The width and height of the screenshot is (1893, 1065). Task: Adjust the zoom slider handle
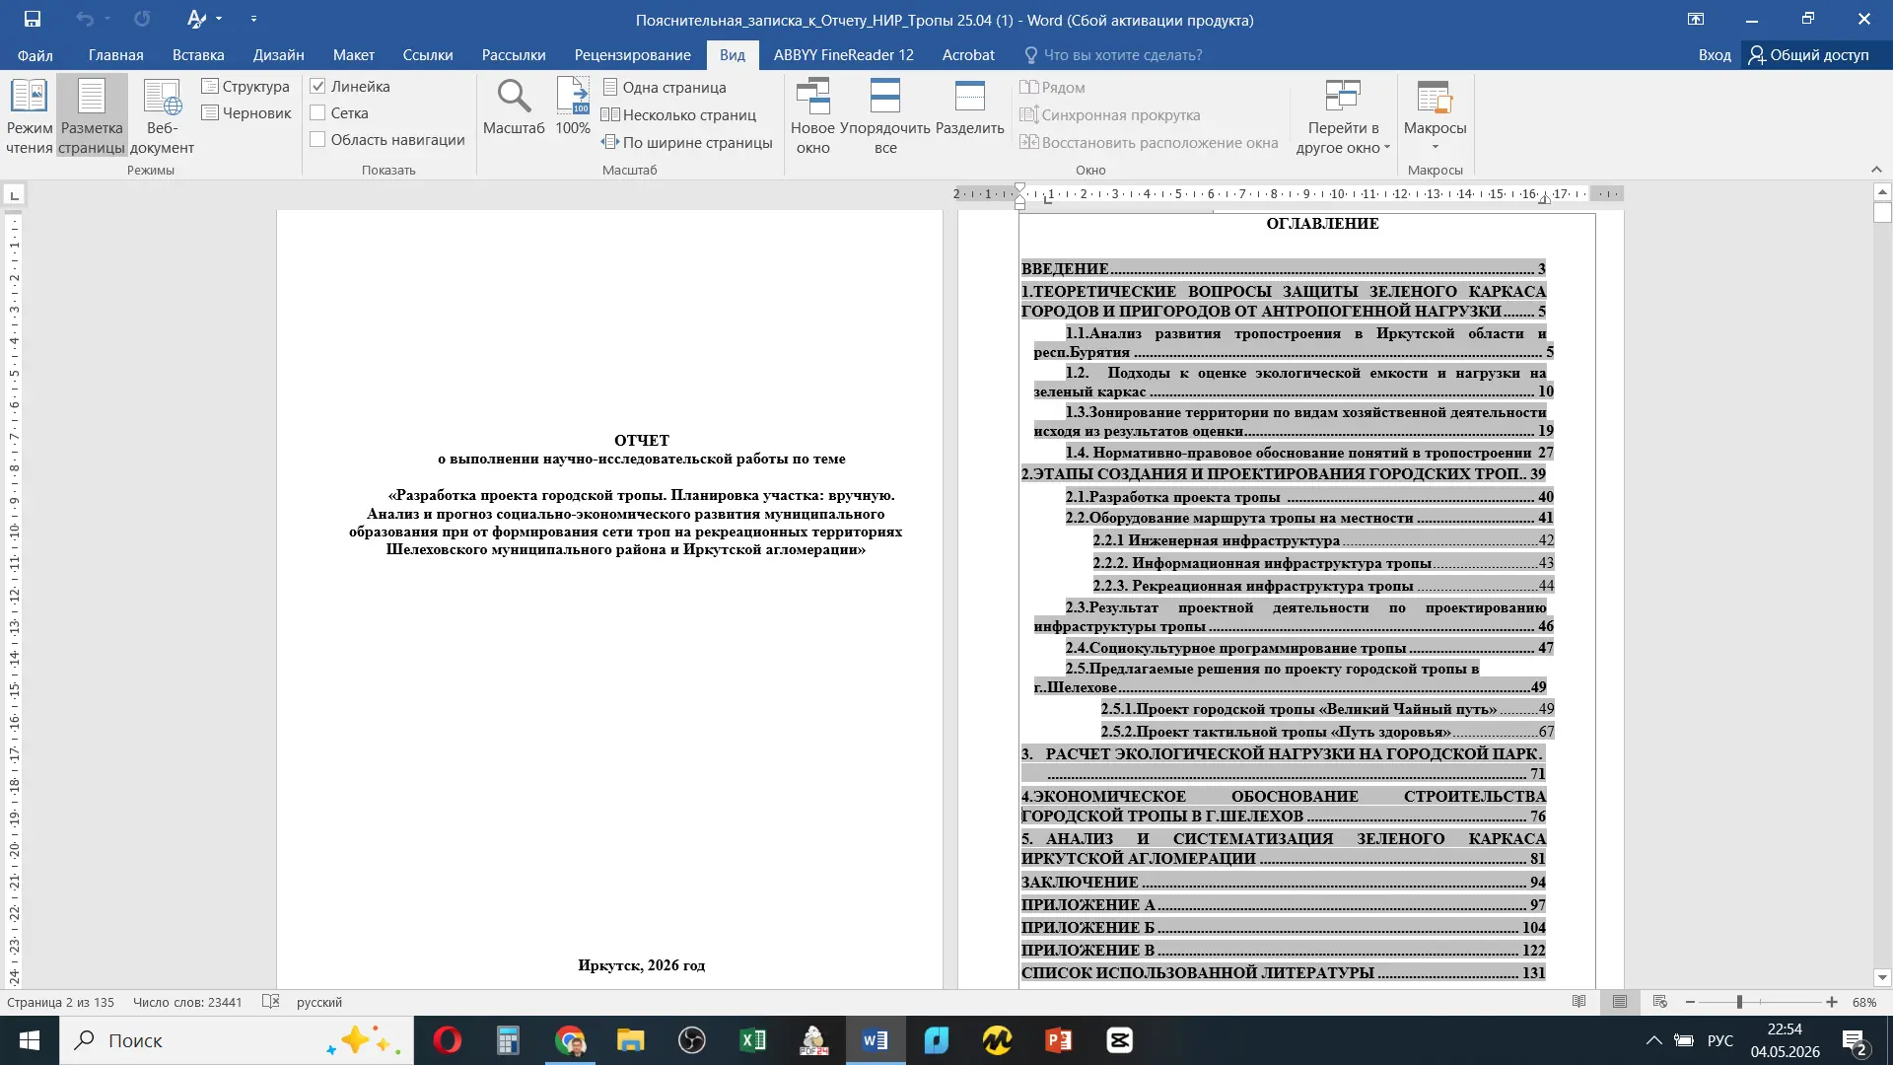(1739, 1002)
